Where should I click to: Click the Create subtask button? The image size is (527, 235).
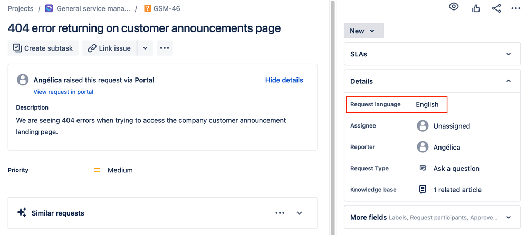click(x=43, y=48)
